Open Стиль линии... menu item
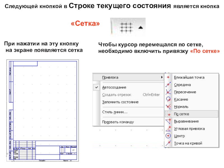 115,112
